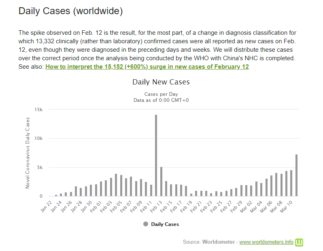Click the Feb 04 daily cases bar
The width and height of the screenshot is (323, 251).
coord(116,185)
